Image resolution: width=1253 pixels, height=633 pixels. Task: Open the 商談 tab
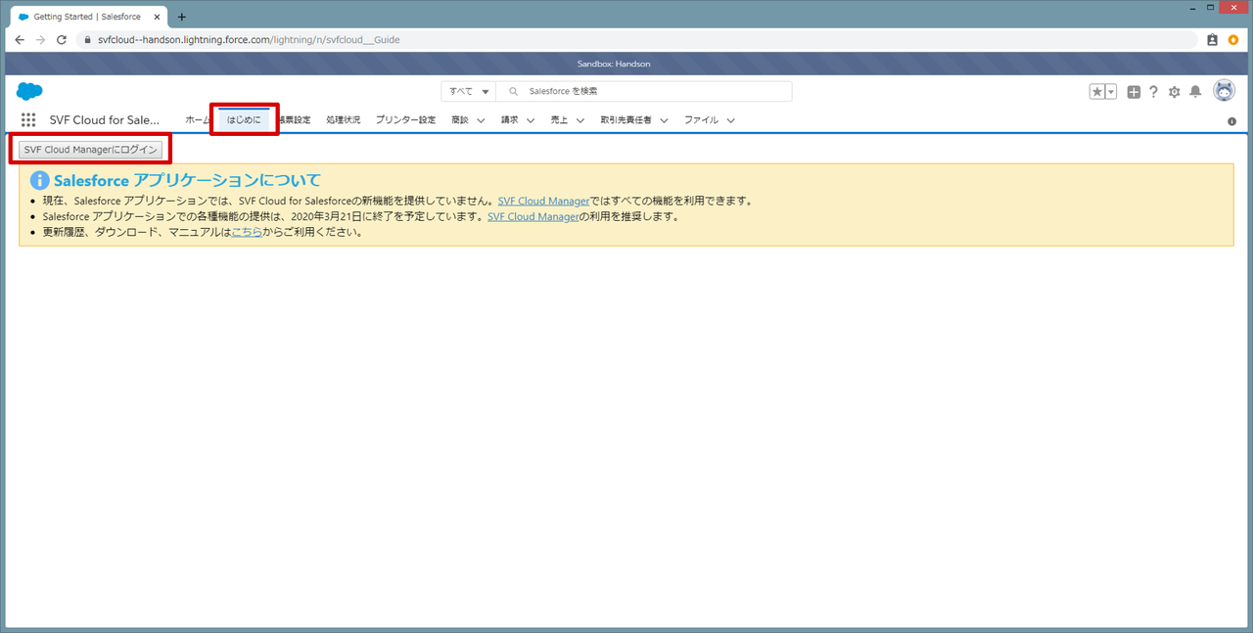460,120
